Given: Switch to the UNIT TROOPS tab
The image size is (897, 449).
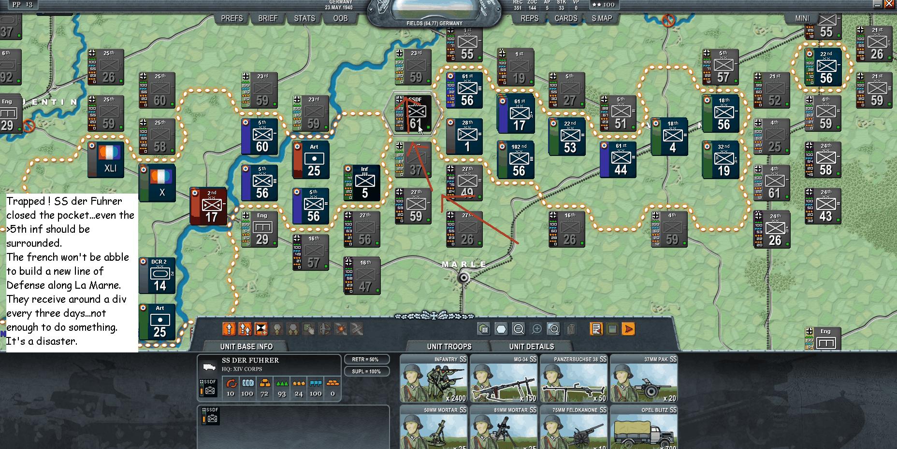Looking at the screenshot, I should 449,347.
